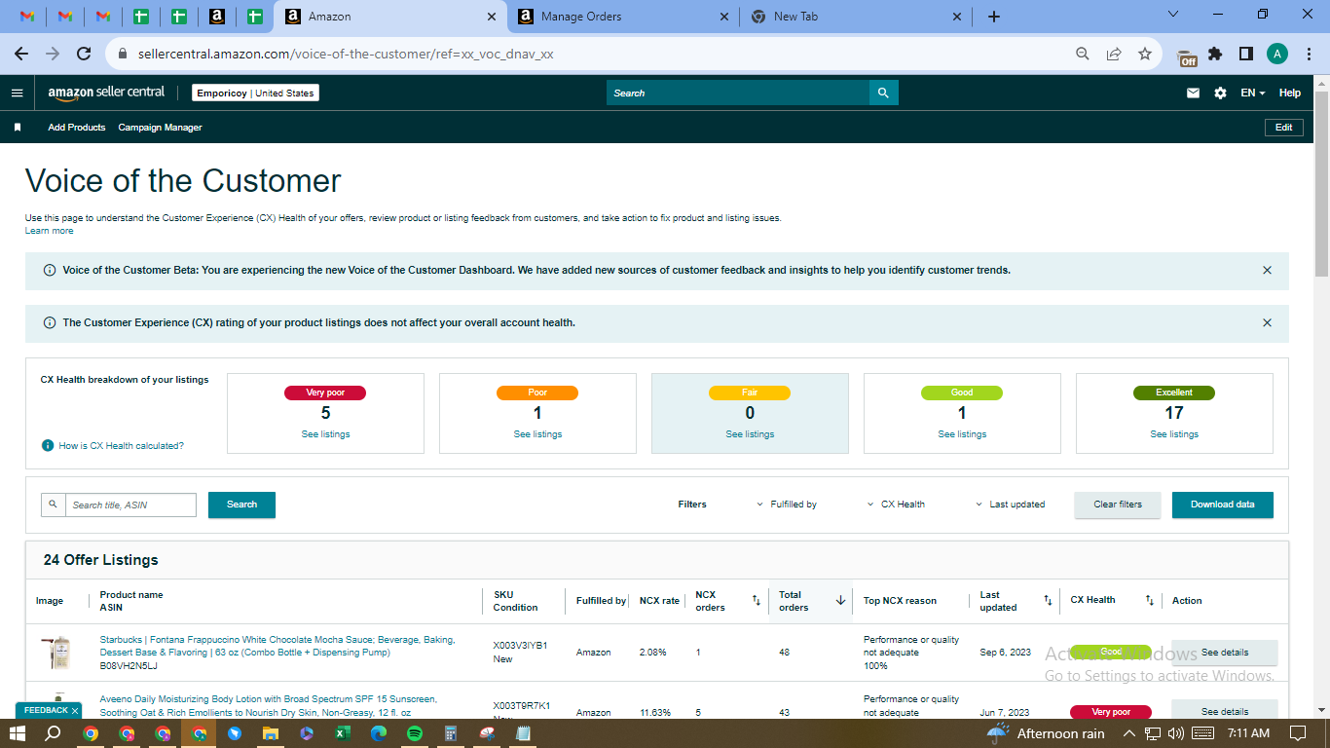Screen dimensions: 1330x748
Task: Open File Explorer from the taskbar
Action: point(271,733)
